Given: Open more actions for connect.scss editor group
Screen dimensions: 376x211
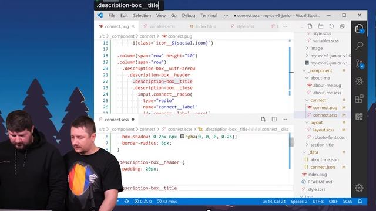Looking at the screenshot, I should (x=284, y=119).
